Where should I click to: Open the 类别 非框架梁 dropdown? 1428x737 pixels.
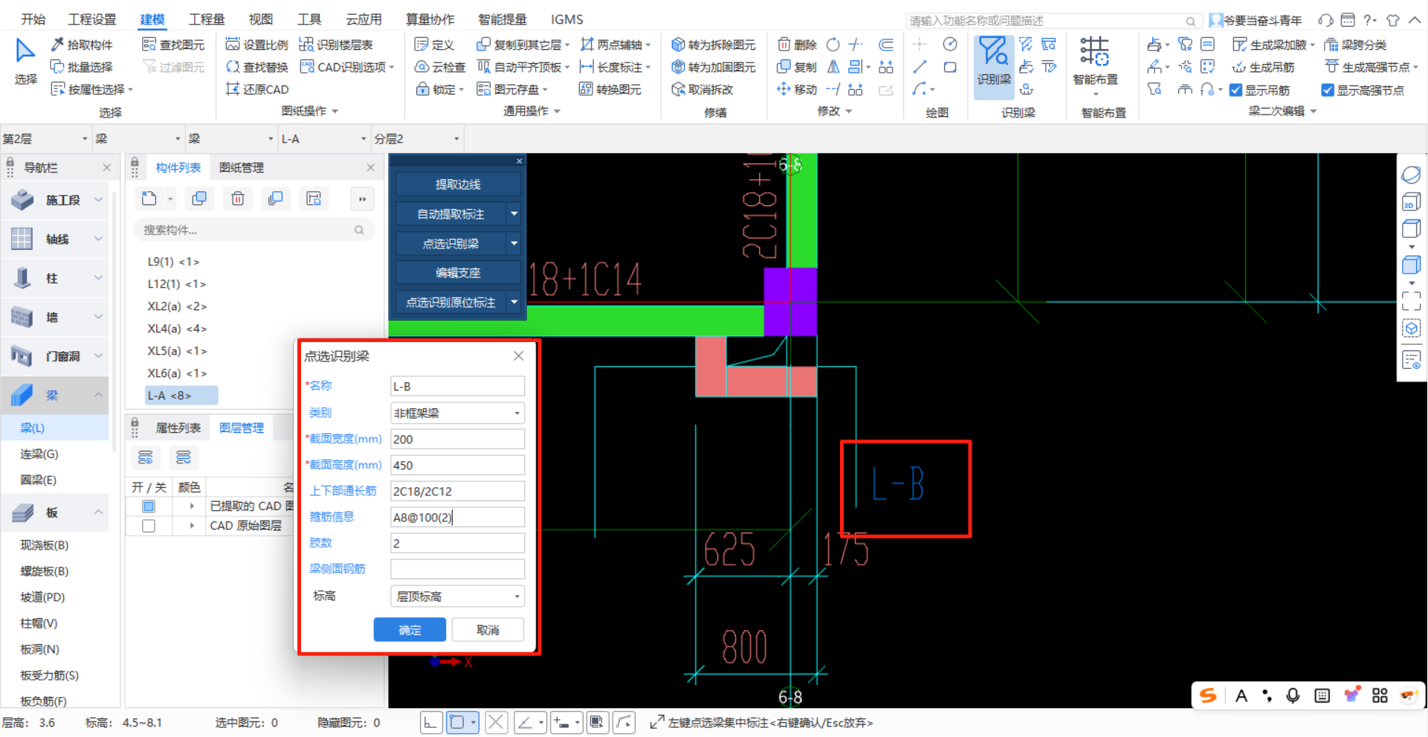click(457, 413)
